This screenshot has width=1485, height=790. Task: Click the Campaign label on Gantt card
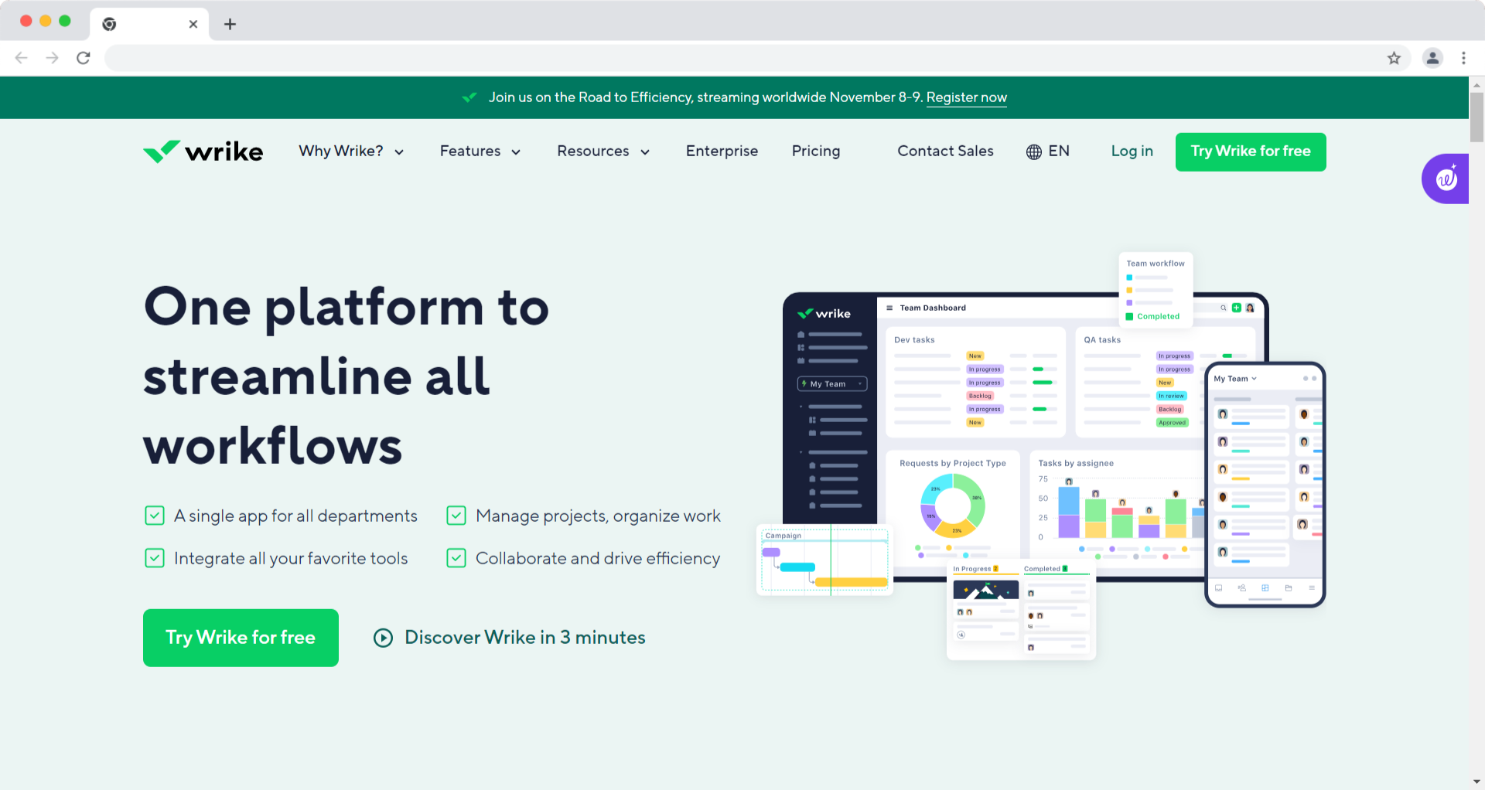(783, 536)
